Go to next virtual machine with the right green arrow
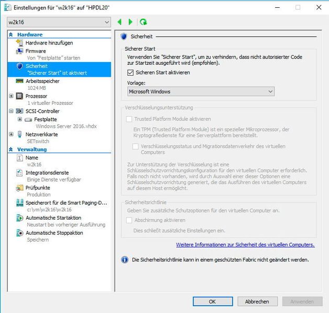329x313 pixels. click(x=130, y=22)
